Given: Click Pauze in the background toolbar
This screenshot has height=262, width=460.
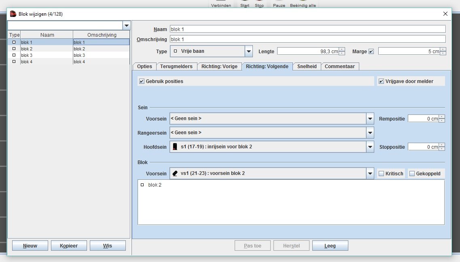Looking at the screenshot, I should (279, 5).
